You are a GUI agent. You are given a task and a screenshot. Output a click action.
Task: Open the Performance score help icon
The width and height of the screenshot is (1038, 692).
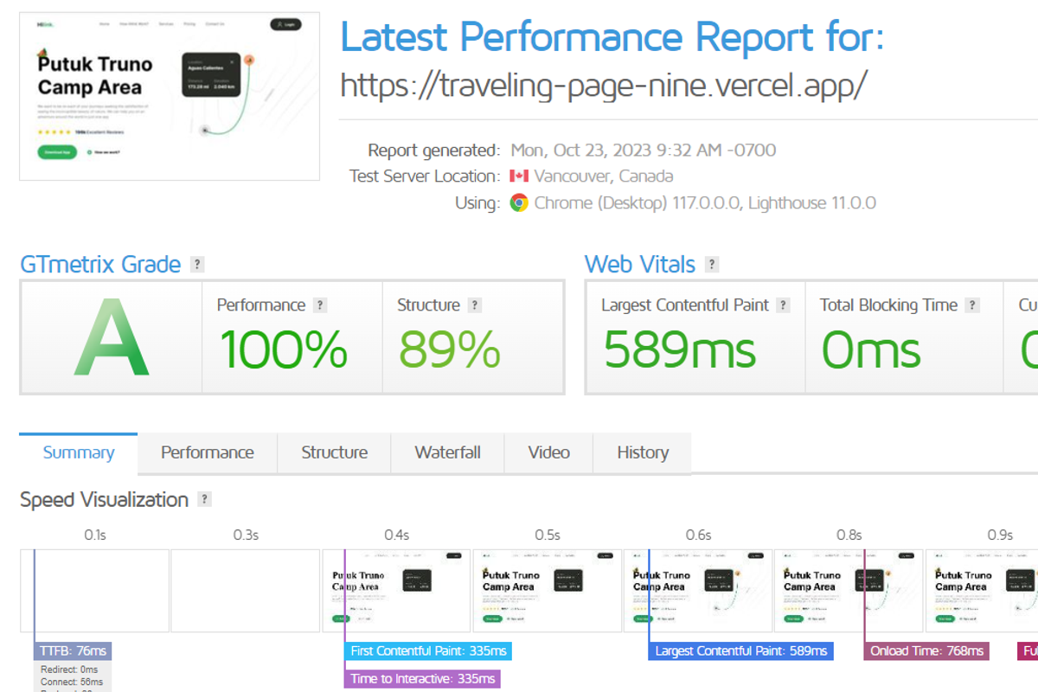(x=320, y=305)
